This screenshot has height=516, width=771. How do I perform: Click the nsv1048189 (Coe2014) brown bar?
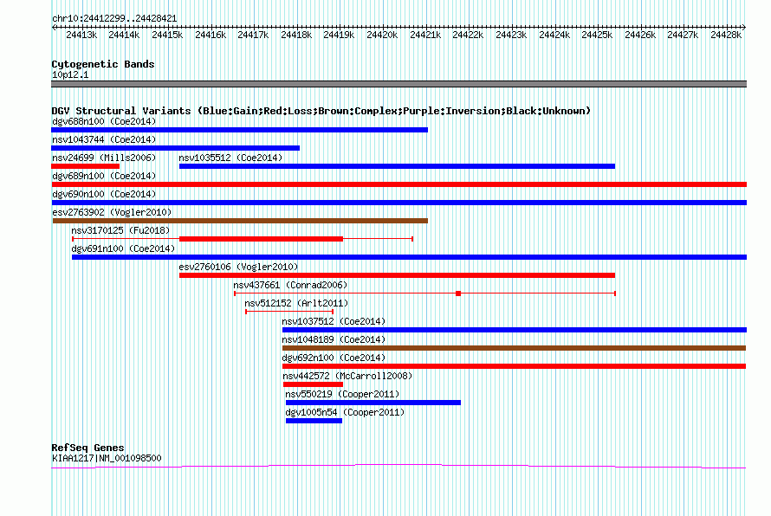[x=515, y=348]
